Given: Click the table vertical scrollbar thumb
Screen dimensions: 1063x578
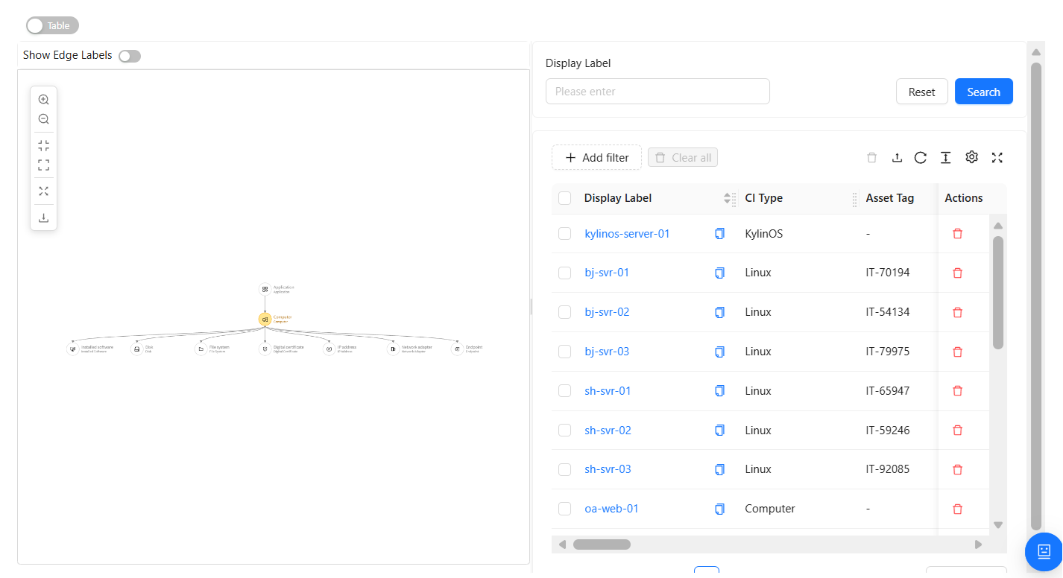Looking at the screenshot, I should point(998,292).
